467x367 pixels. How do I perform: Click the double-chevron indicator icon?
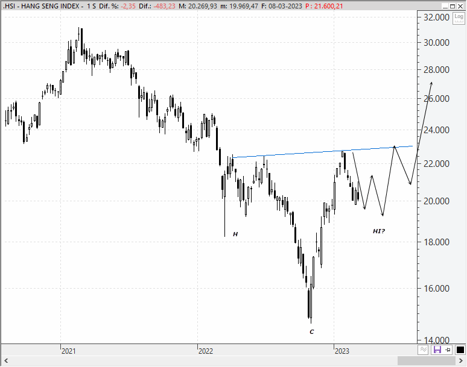[x=423, y=350]
